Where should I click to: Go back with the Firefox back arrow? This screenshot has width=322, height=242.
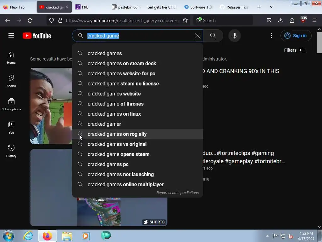pos(8,20)
